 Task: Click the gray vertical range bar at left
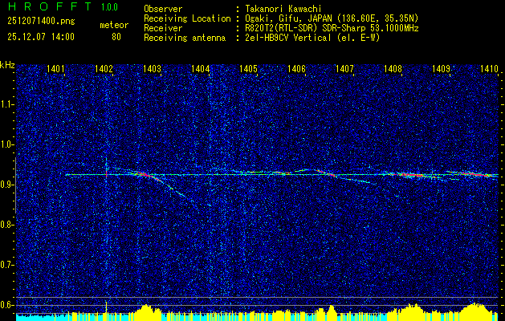(x=15, y=185)
